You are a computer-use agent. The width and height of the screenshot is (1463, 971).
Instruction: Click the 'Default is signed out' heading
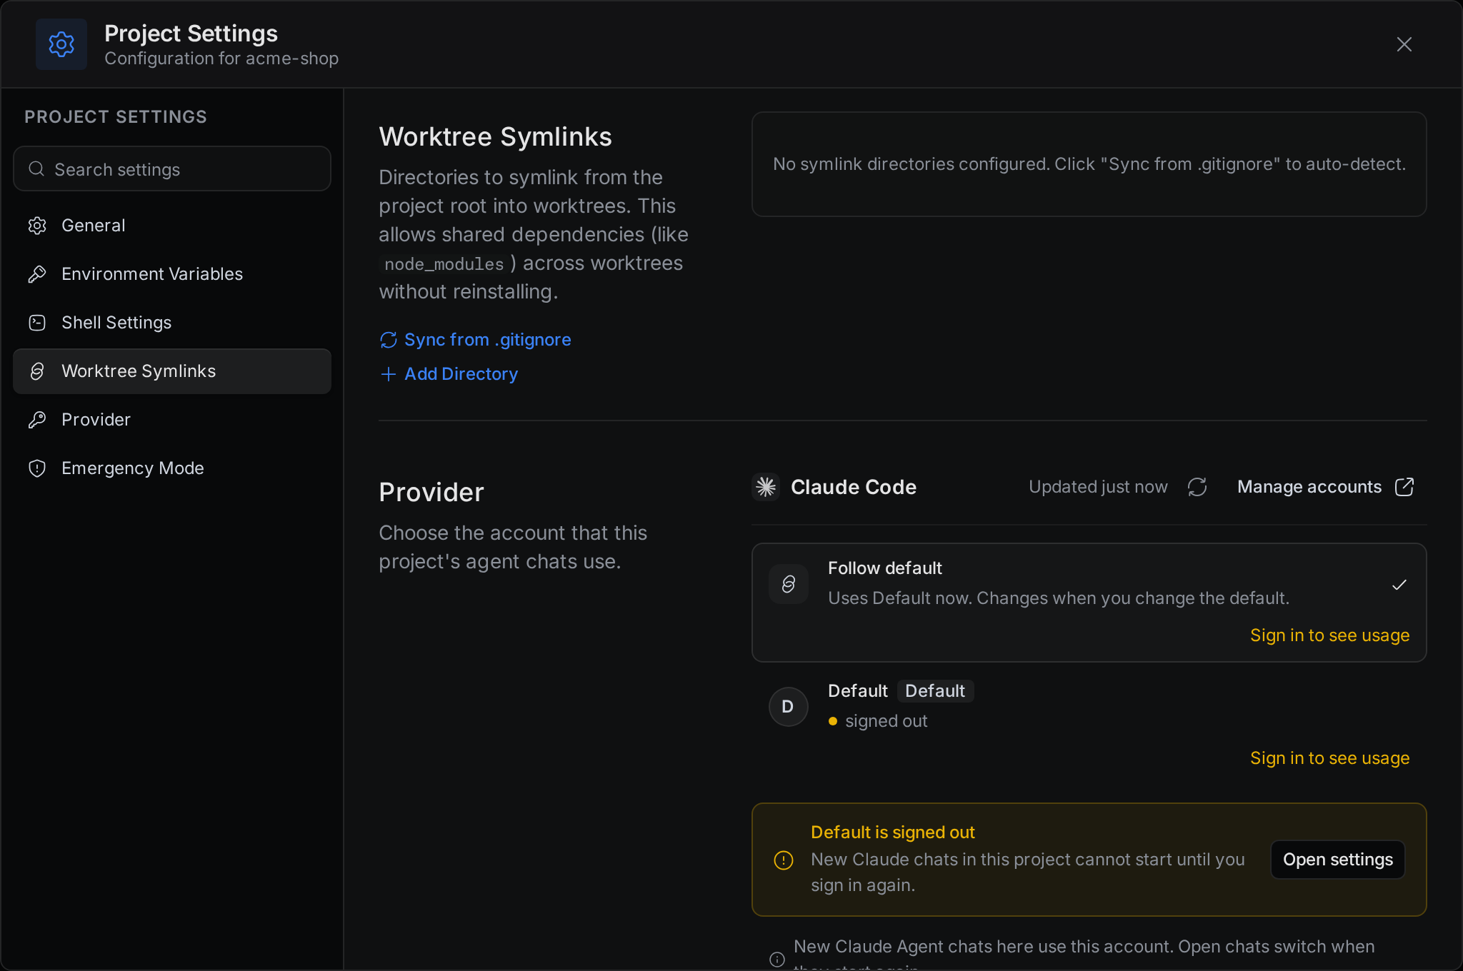[893, 832]
